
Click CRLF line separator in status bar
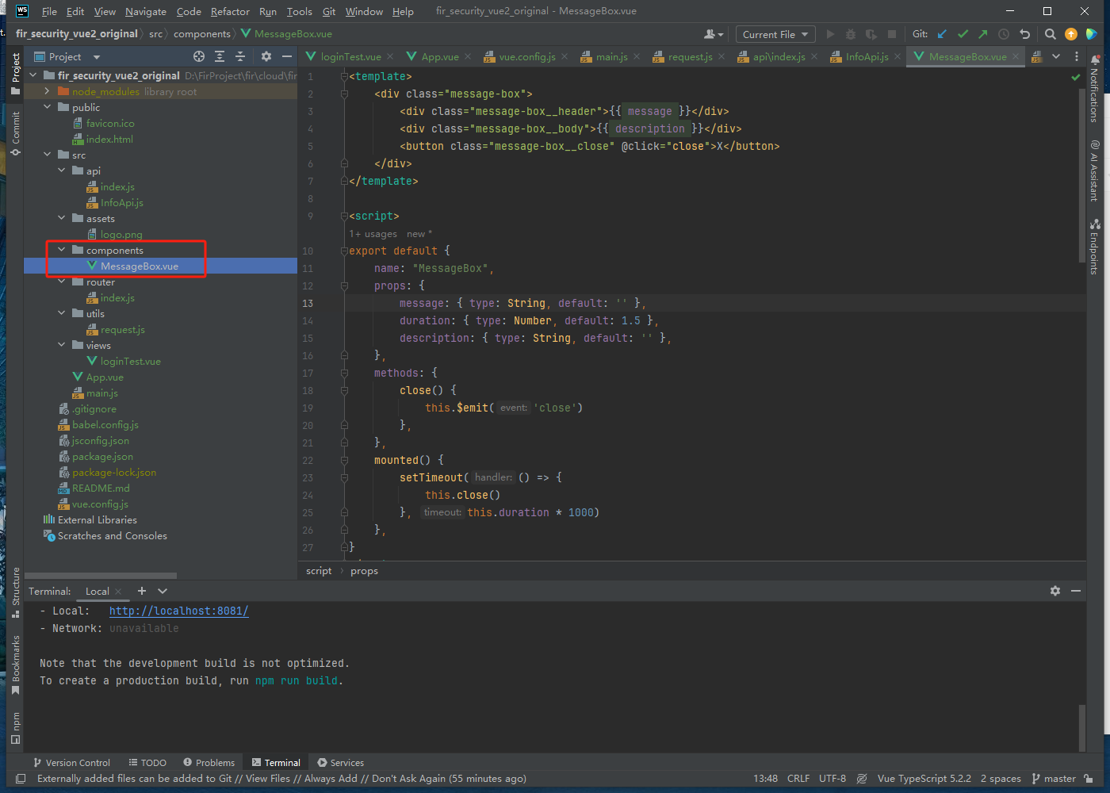pyautogui.click(x=798, y=778)
